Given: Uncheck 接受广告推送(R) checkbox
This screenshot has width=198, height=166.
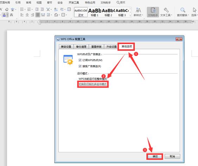Looking at the screenshot, I should (x=80, y=66).
